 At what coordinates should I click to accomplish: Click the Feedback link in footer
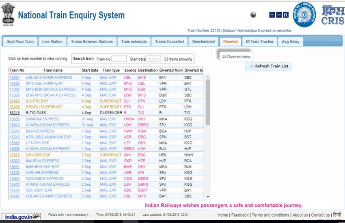tap(240, 215)
